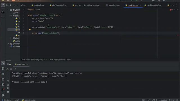Close the read_json.py editor tab
180x101 pixels.
point(141,5)
